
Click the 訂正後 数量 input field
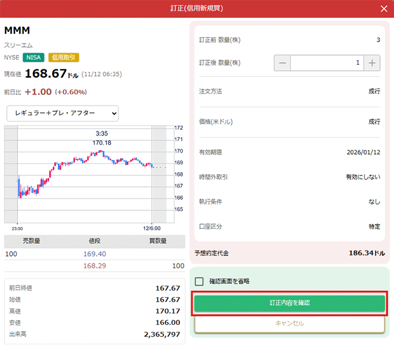(327, 63)
